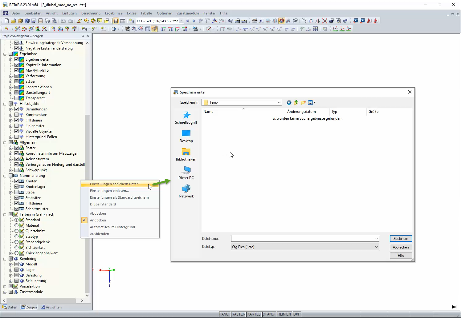Image resolution: width=461 pixels, height=318 pixels.
Task: Choose Einstellungen als Standard speichern
Action: [119, 197]
